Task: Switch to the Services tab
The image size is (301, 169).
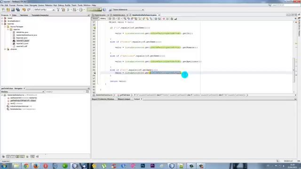Action: pos(24,15)
